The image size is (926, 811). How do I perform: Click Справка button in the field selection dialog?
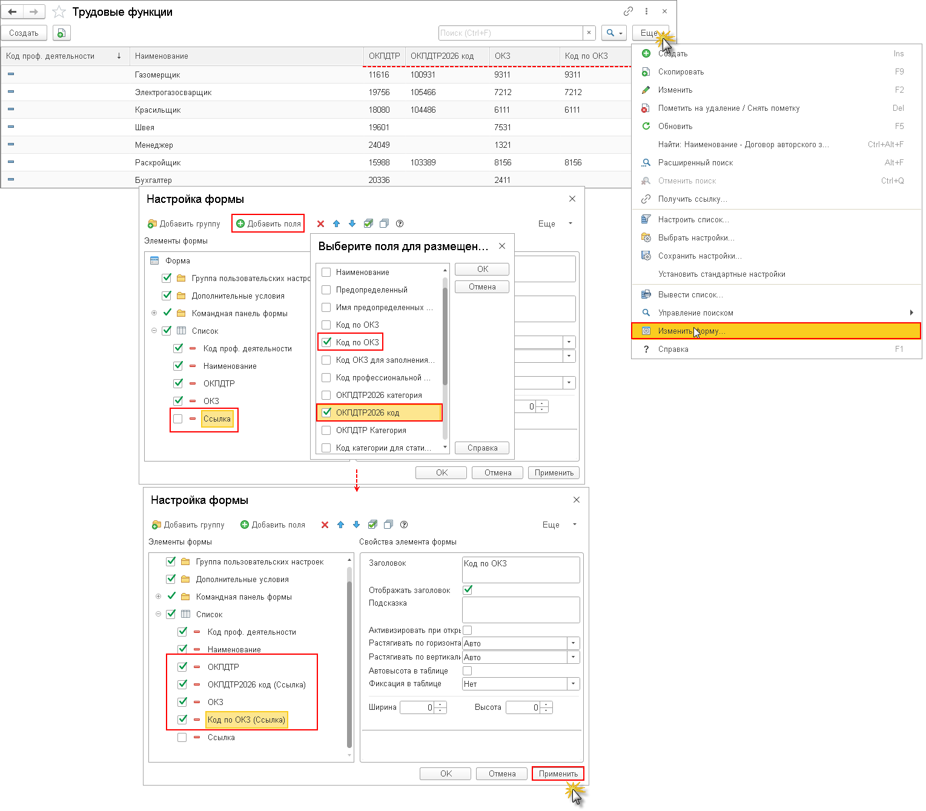click(482, 448)
